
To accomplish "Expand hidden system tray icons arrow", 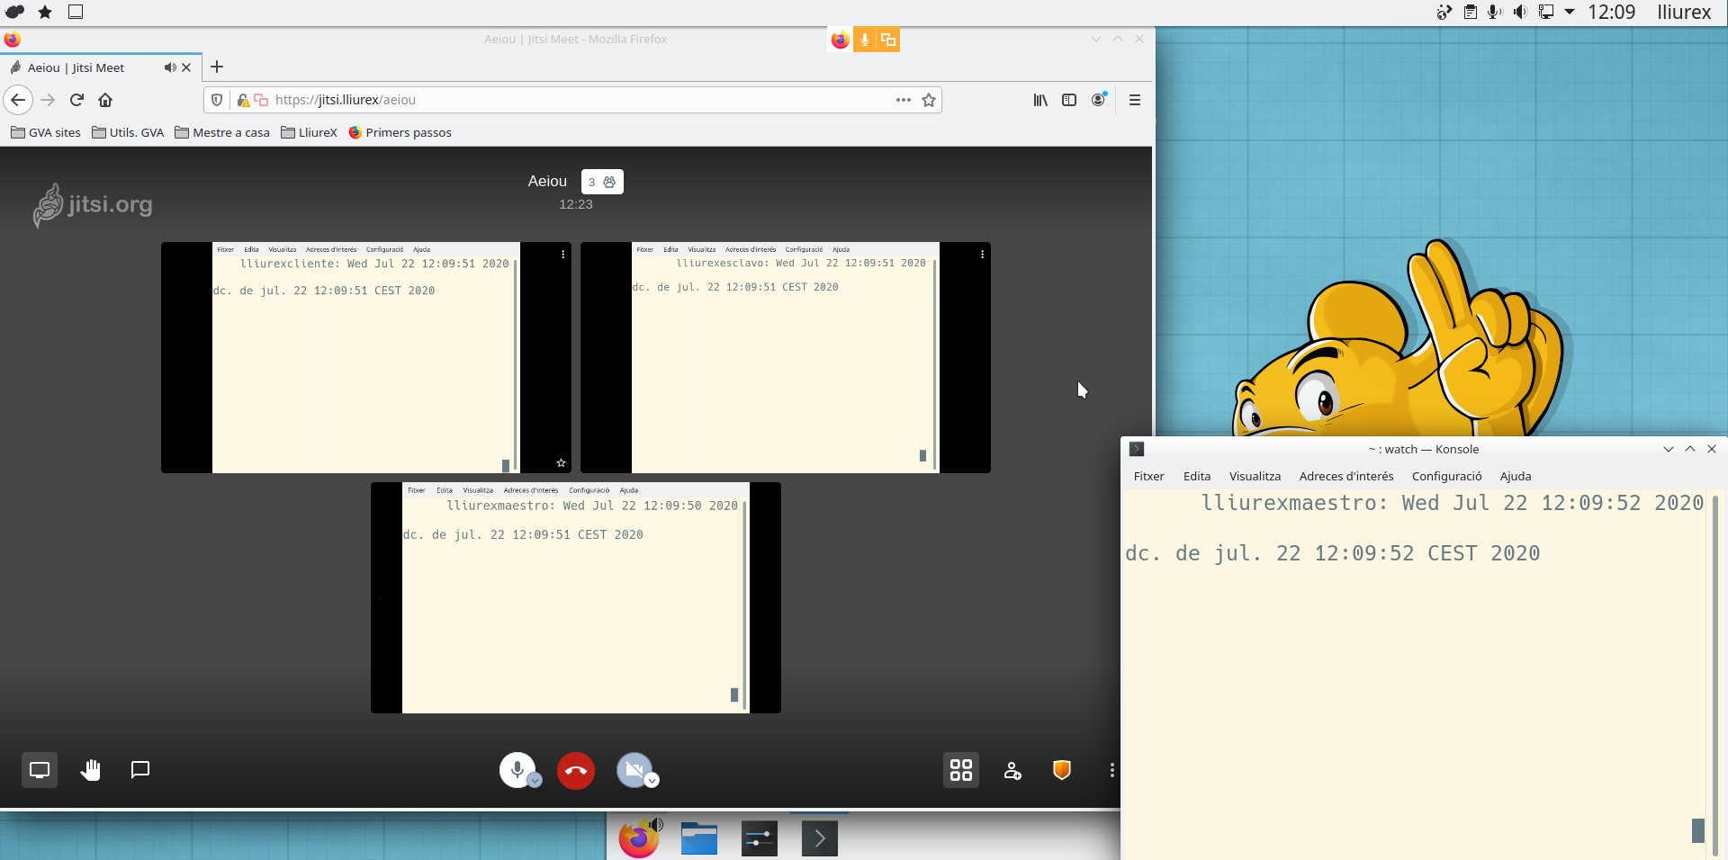I will point(1570,12).
